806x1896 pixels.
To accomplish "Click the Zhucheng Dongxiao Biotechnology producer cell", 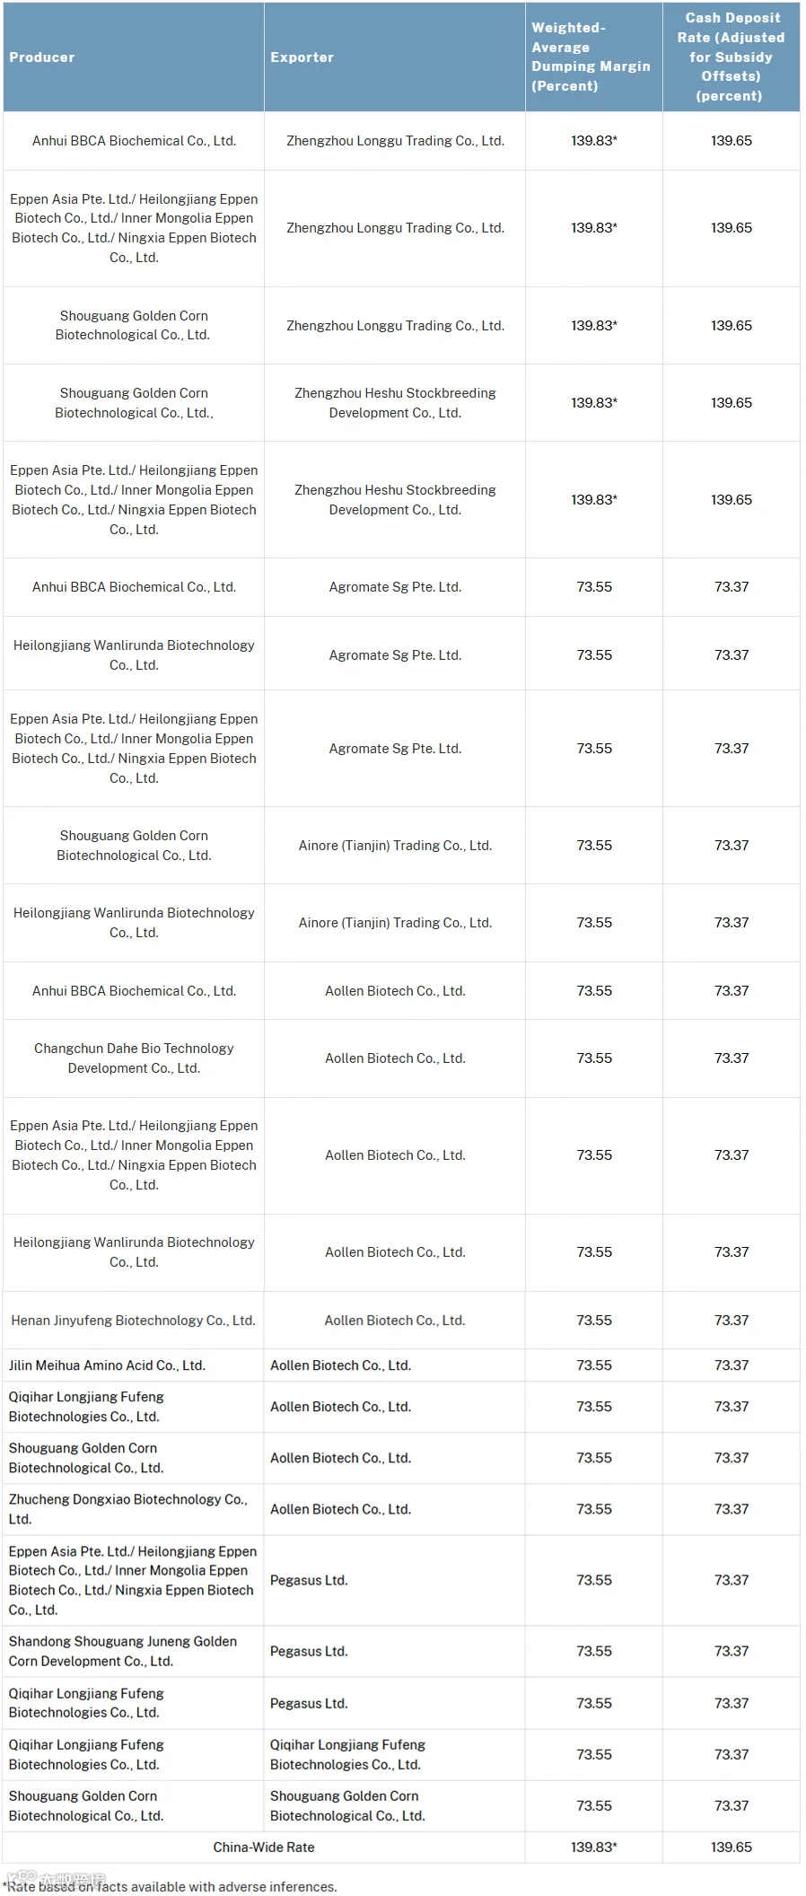I will [x=133, y=1509].
